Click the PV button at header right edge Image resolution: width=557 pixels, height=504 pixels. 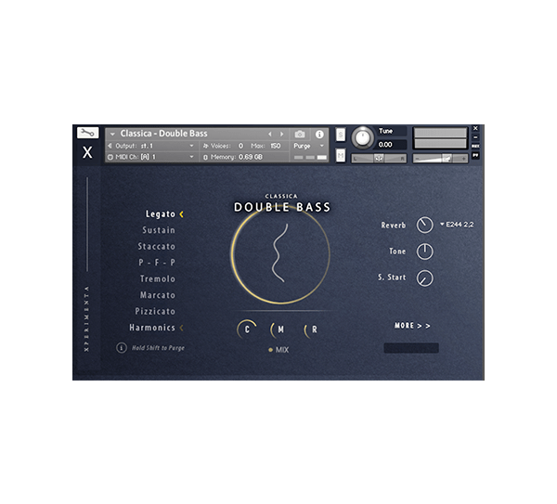coord(475,155)
